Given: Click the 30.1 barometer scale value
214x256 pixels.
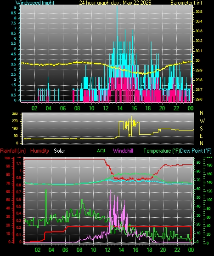Looking at the screenshot, I should coord(199,51).
